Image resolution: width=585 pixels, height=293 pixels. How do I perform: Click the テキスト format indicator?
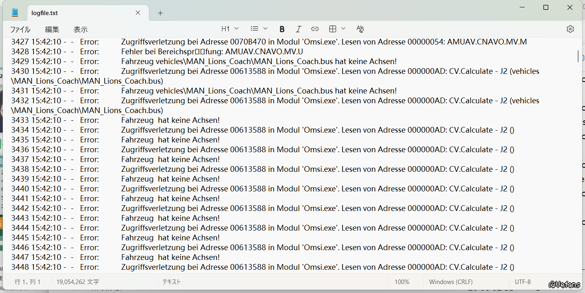point(171,282)
